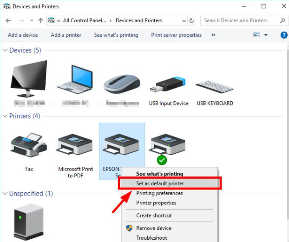Click the Search Devices and Printers field
The image size is (289, 242).
tap(239, 20)
